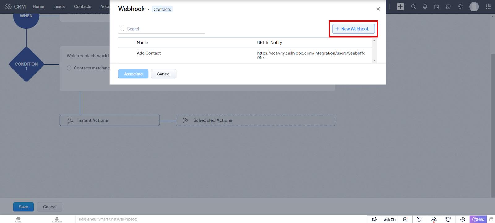
Task: Click the Smart Chat input field
Action: 221,219
